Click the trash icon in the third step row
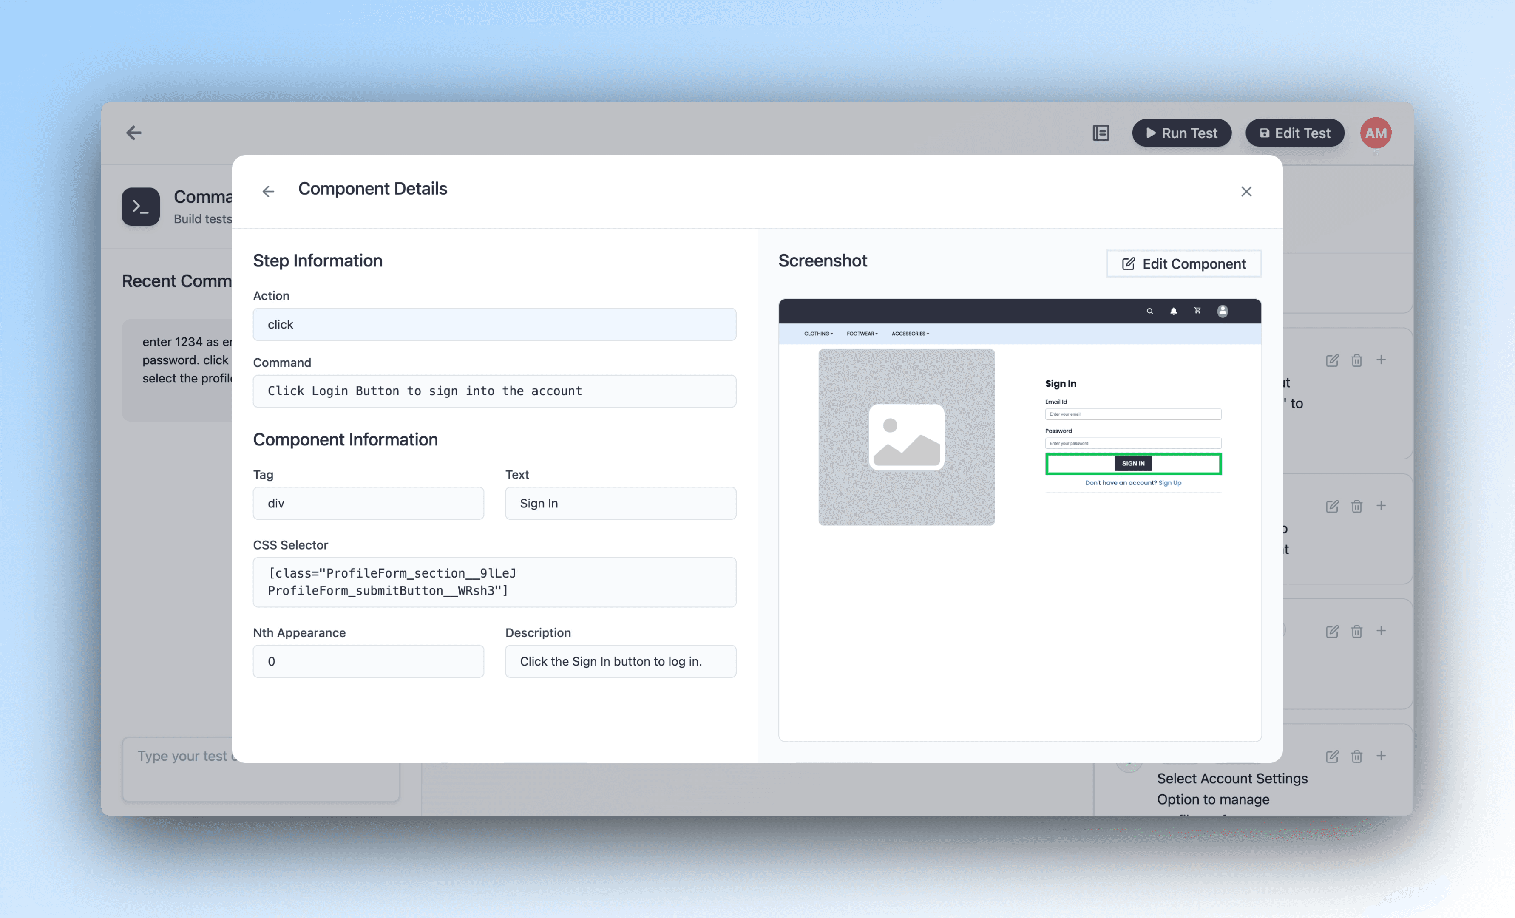The width and height of the screenshot is (1515, 918). [x=1356, y=632]
